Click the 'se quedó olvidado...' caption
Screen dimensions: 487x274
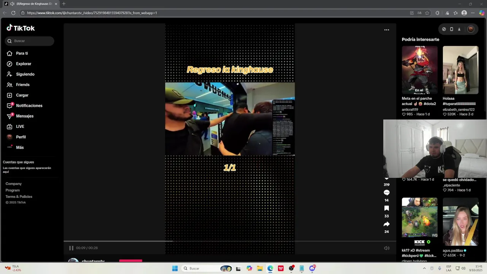point(460,180)
